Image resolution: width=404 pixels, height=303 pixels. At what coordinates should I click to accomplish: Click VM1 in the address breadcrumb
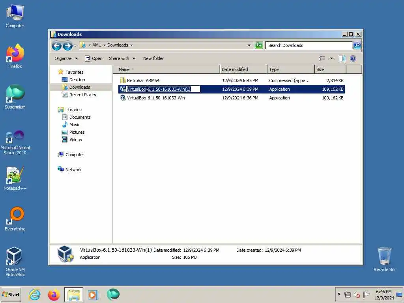pos(97,45)
